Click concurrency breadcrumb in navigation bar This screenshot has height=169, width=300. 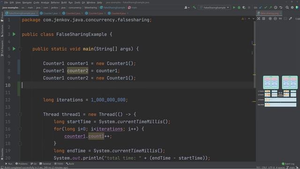tap(75, 8)
